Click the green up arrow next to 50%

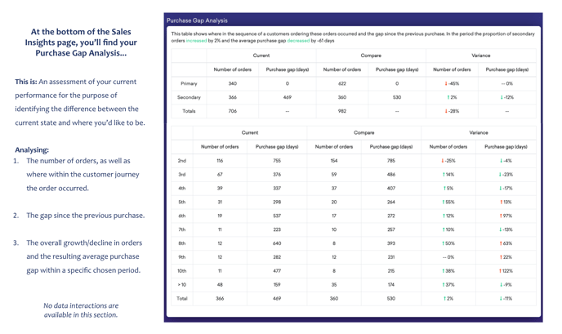[444, 243]
